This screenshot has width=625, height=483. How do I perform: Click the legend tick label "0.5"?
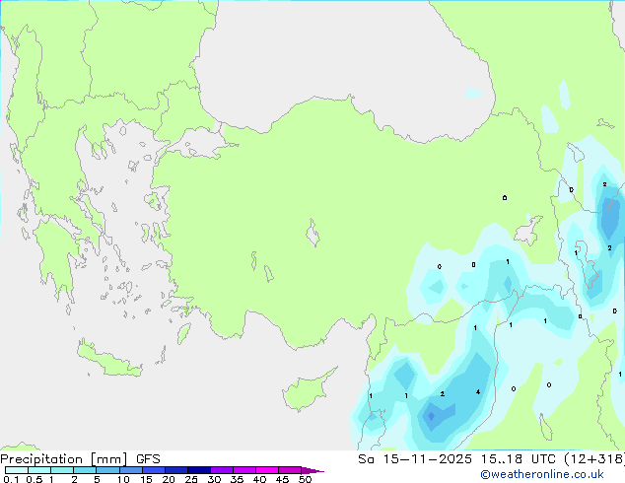click(x=35, y=479)
